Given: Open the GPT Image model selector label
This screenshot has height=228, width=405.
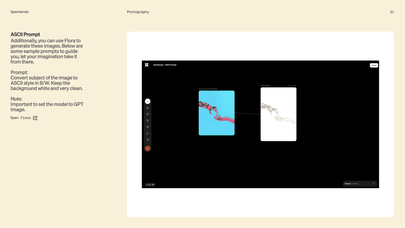Looking at the screenshot, I should [292, 86].
